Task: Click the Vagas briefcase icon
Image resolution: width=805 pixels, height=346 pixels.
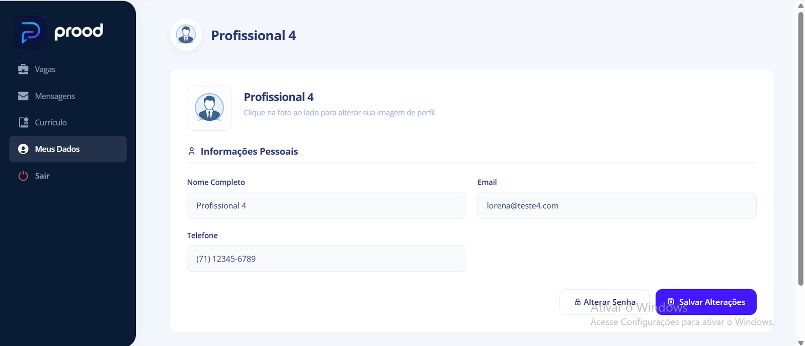Action: [x=23, y=69]
